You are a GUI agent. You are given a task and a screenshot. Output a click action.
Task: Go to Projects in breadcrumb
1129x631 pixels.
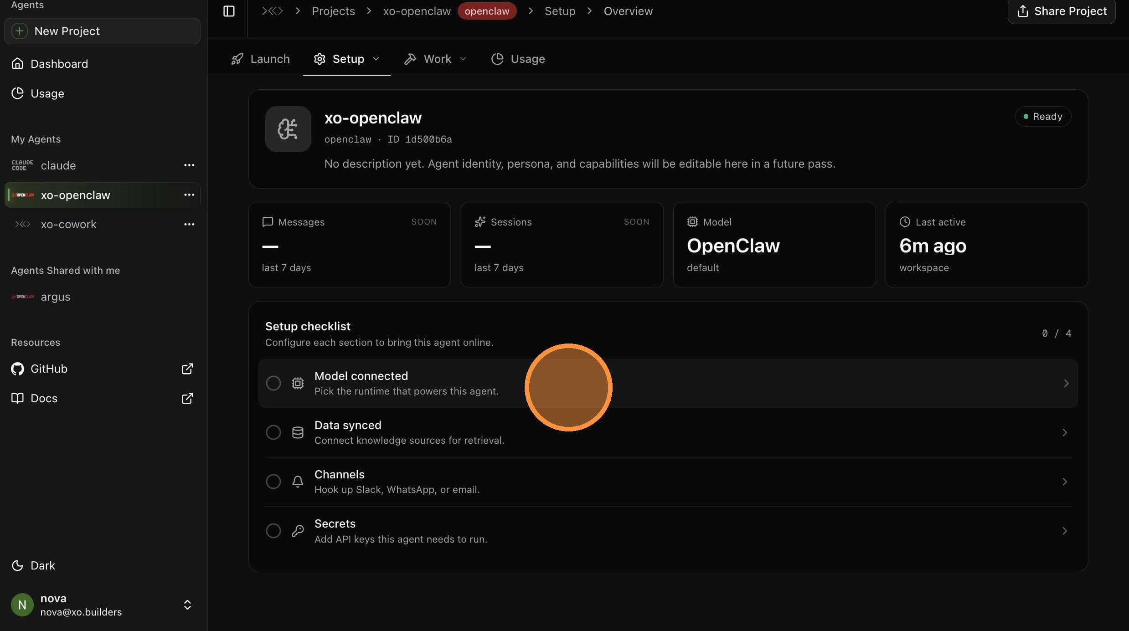coord(333,11)
